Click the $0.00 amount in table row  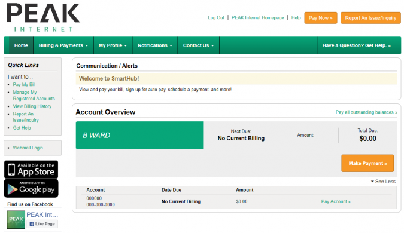242,201
